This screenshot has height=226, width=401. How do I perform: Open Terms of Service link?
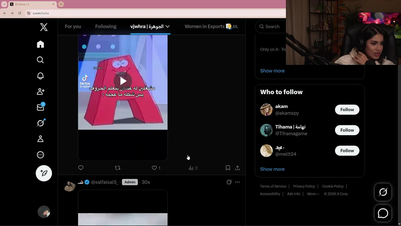[x=273, y=186]
